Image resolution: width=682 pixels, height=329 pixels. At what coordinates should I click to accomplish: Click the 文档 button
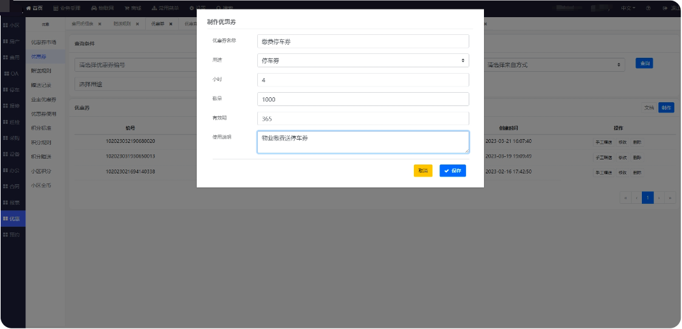point(649,107)
